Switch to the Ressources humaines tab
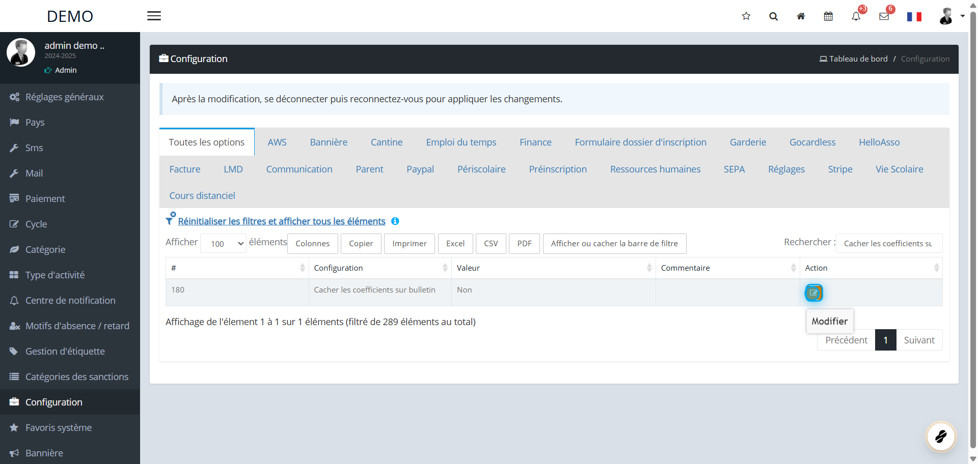Image resolution: width=978 pixels, height=464 pixels. 655,169
